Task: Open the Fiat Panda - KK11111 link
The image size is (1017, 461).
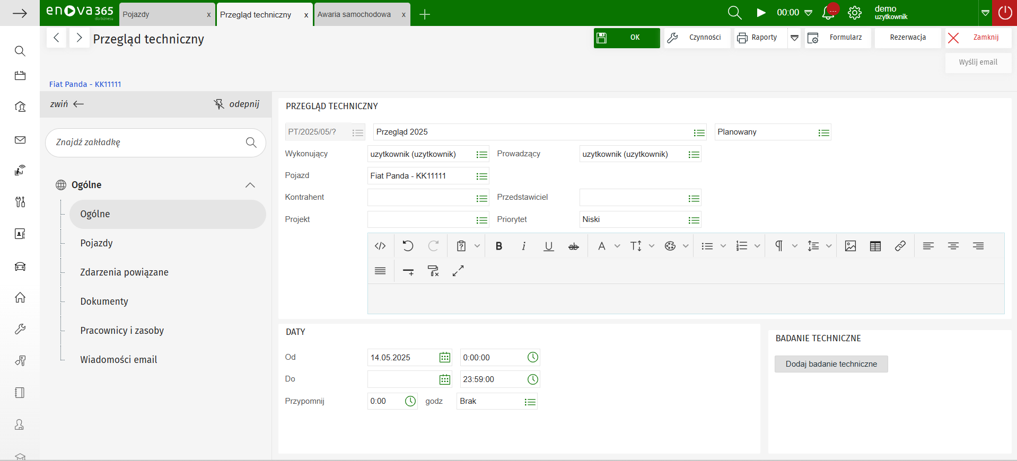Action: pyautogui.click(x=85, y=84)
